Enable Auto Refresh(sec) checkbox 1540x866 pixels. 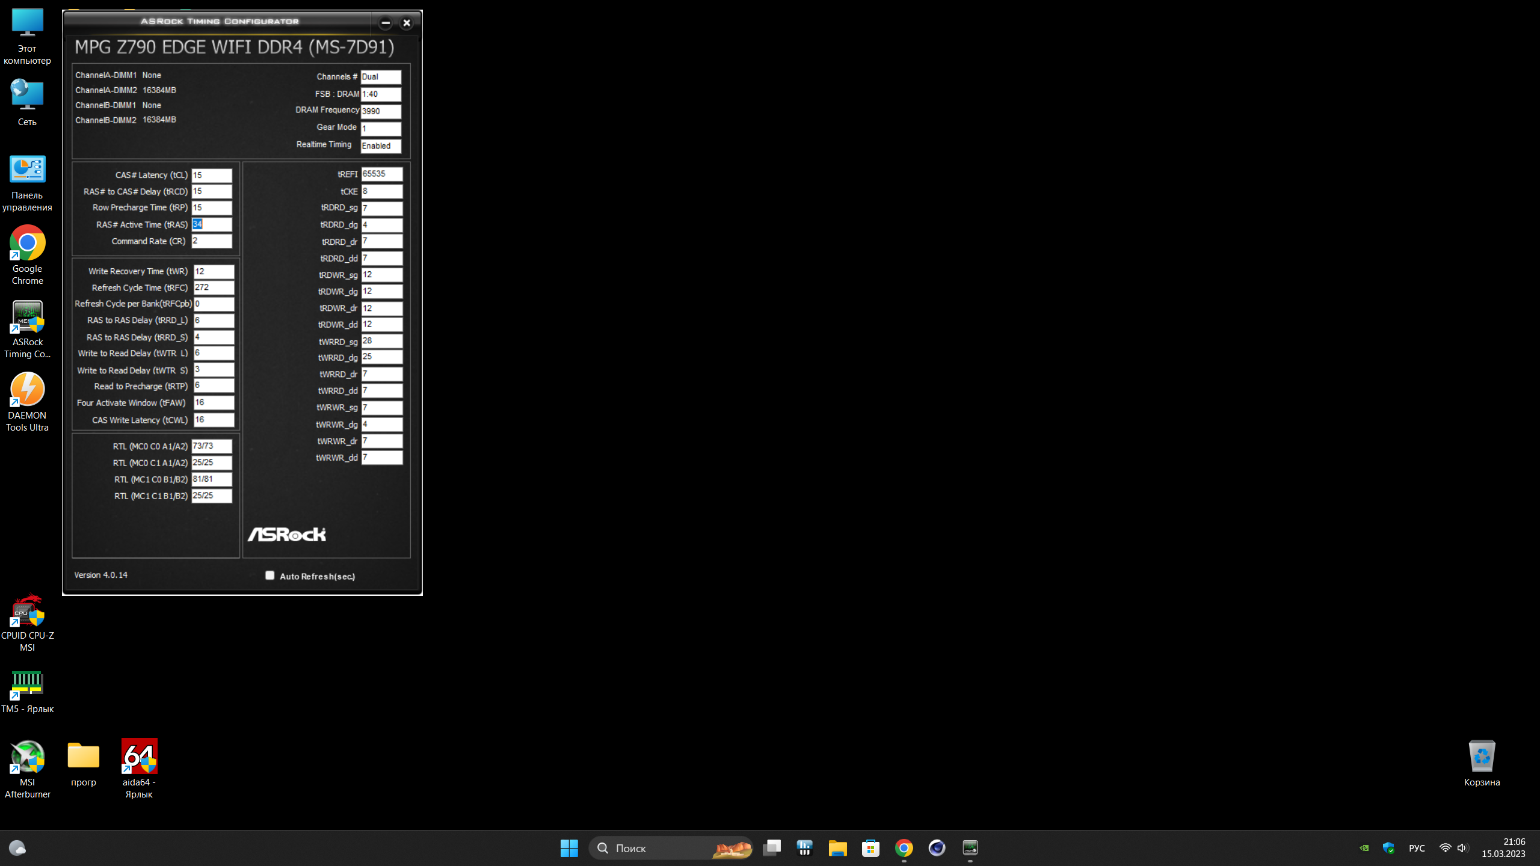[x=270, y=576]
